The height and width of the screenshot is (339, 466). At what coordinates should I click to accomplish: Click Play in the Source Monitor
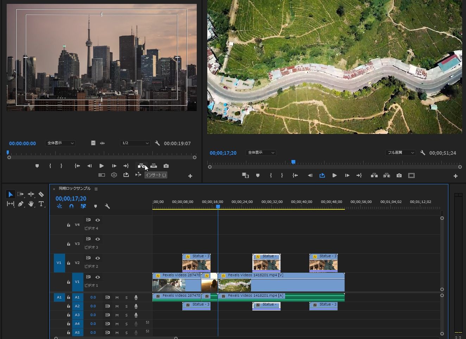coord(101,166)
